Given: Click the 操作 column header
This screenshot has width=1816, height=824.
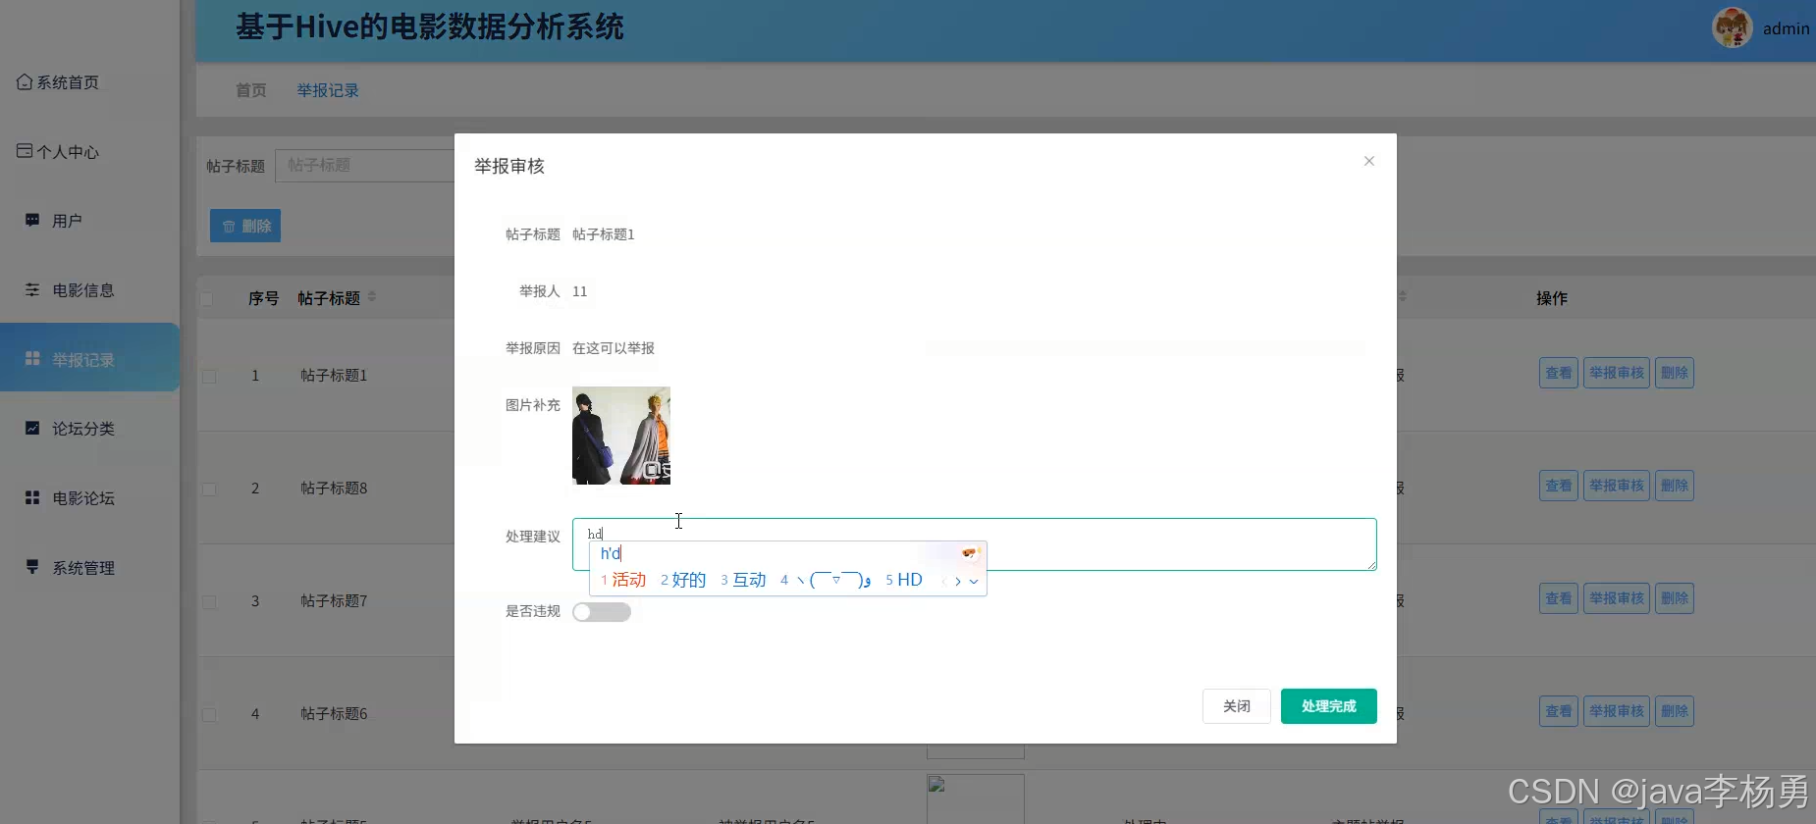Looking at the screenshot, I should 1552,298.
